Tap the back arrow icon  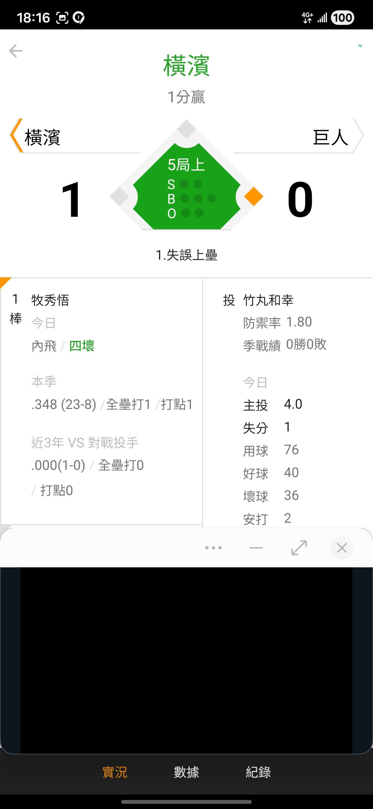pyautogui.click(x=16, y=51)
